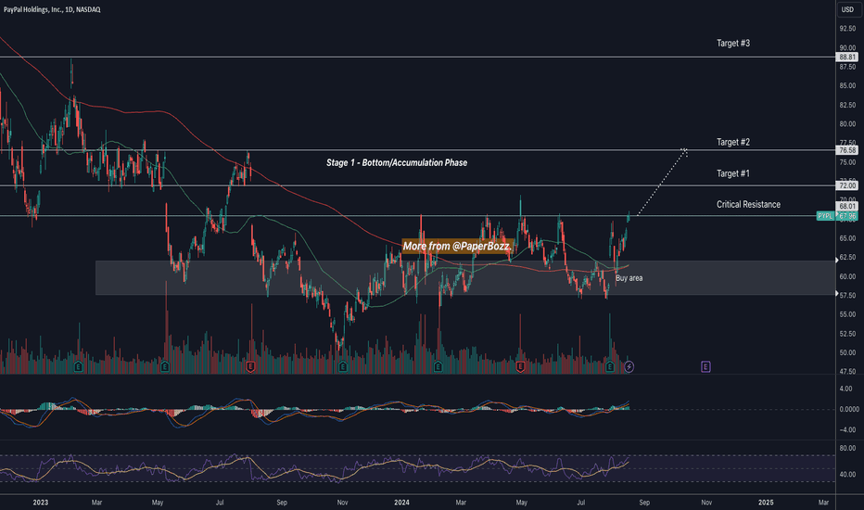
Task: Open the USD currency selector
Action: click(847, 9)
